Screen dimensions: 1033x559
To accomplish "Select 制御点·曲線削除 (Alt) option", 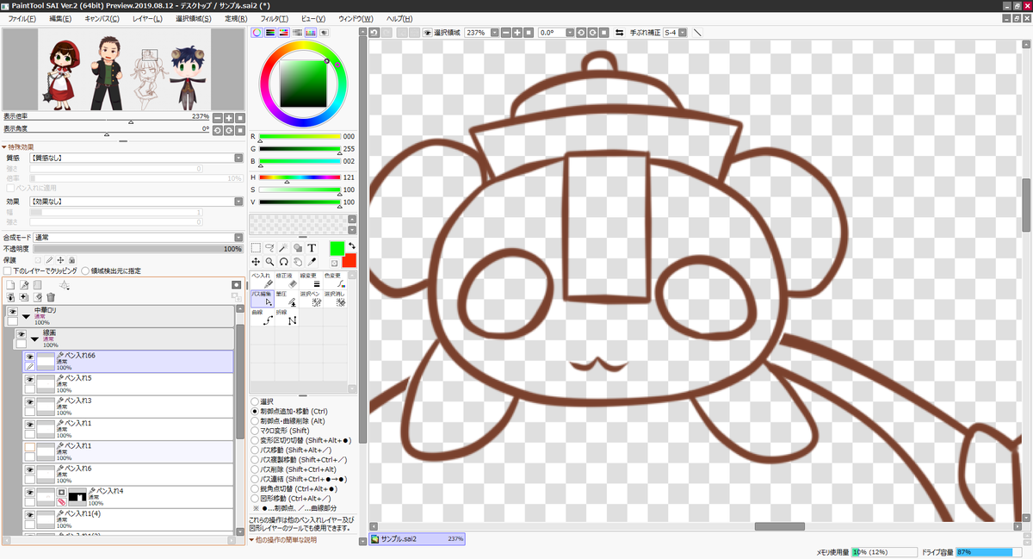I will [255, 420].
